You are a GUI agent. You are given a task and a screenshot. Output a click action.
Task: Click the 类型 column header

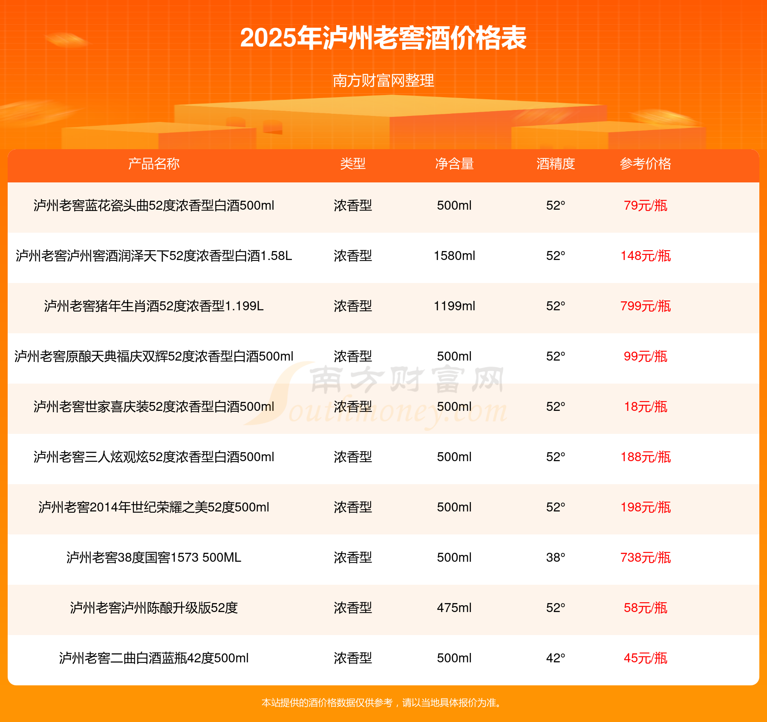tap(353, 164)
